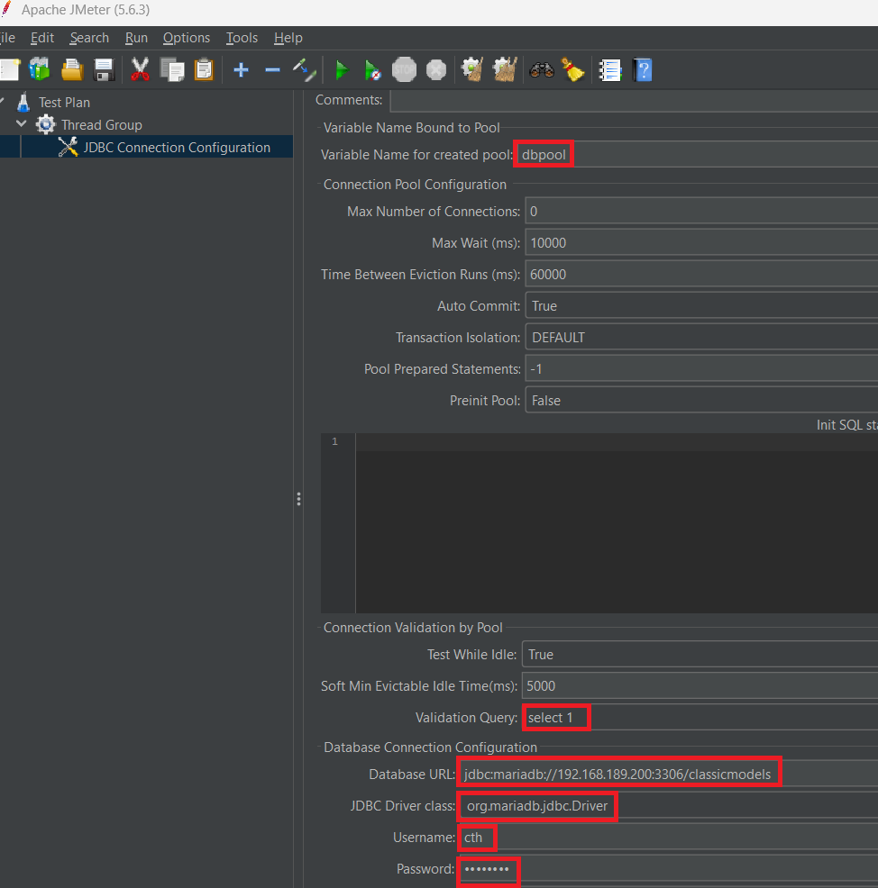Click the Max Wait field showing 10000
Image resolution: width=878 pixels, height=888 pixels.
pos(701,243)
